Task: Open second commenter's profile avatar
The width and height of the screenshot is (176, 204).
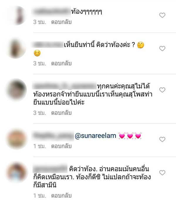Action: (x=16, y=48)
